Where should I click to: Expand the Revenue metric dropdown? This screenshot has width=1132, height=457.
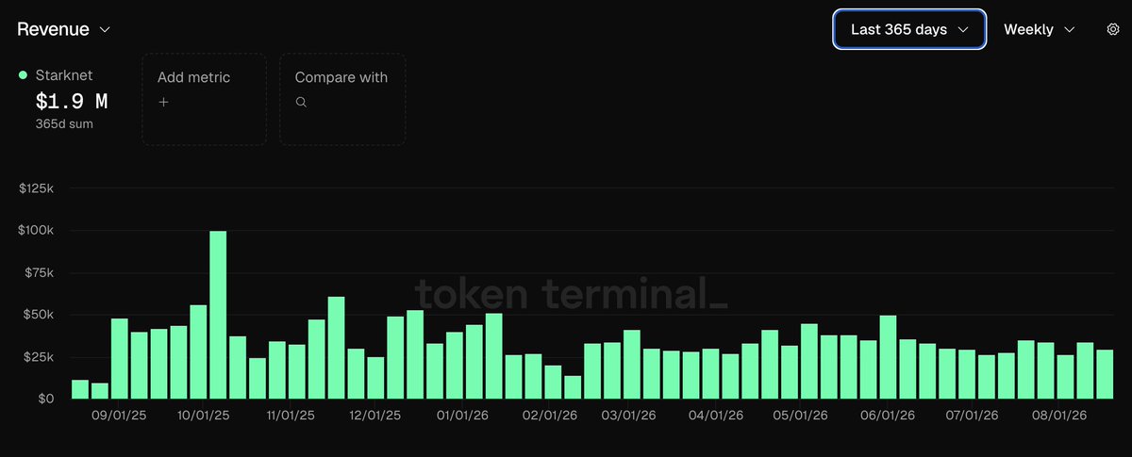pyautogui.click(x=64, y=29)
